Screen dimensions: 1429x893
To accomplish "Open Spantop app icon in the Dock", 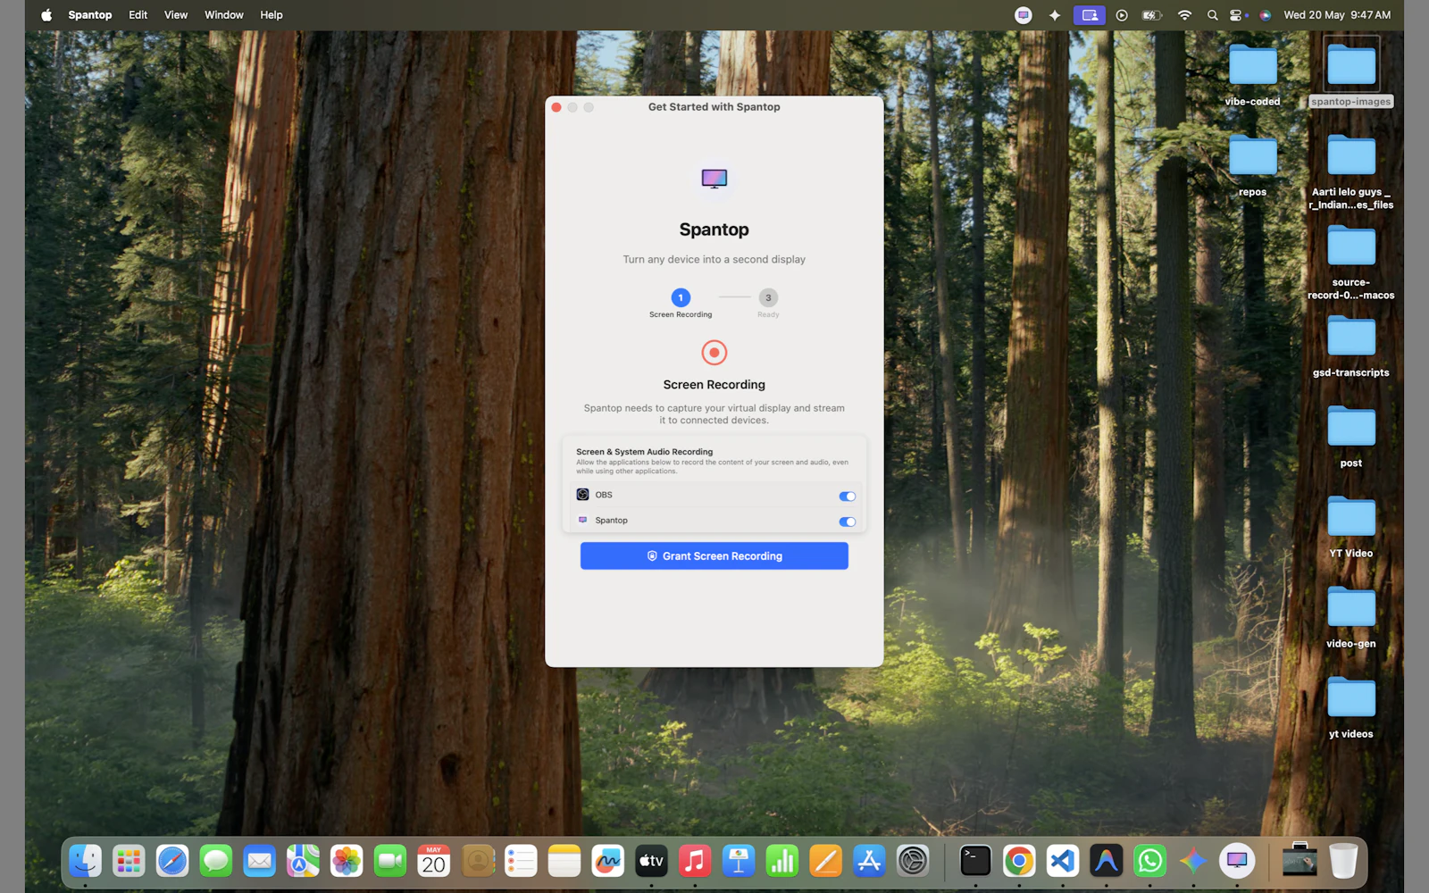I will 1237,861.
